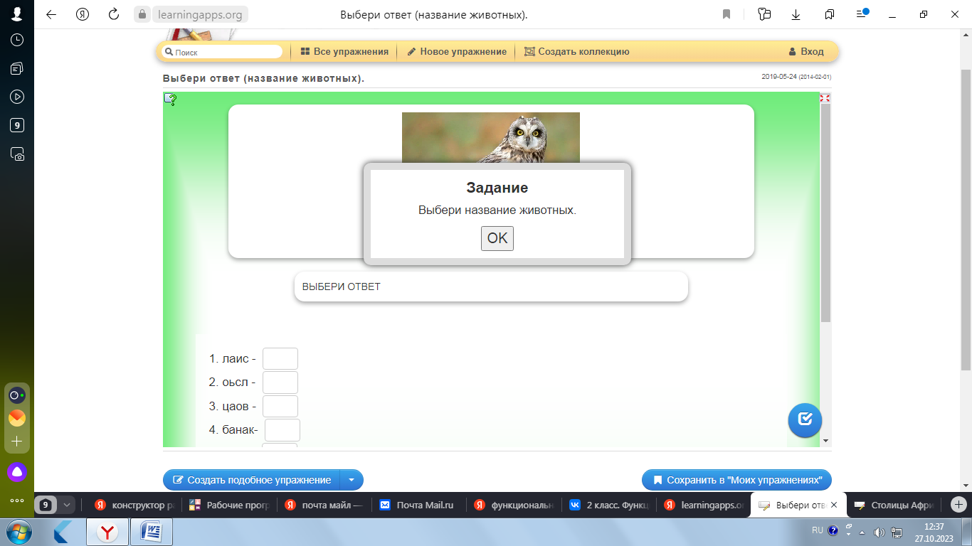
Task: Open the browser downloads icon
Action: click(796, 14)
